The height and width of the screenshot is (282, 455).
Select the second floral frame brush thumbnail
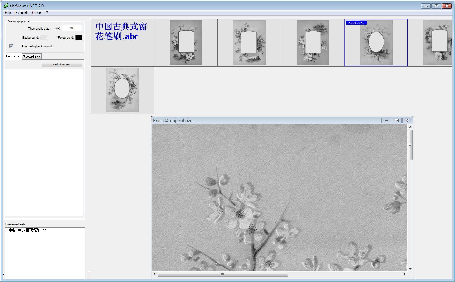(x=249, y=43)
